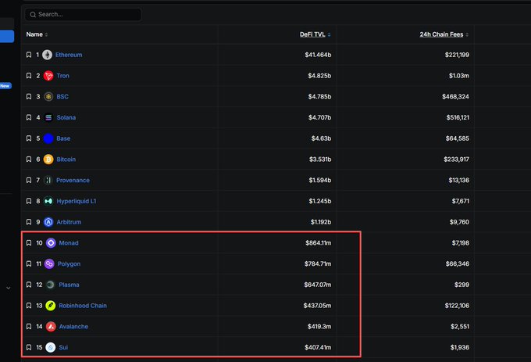
Task: Click the BSC chain logo icon
Action: [48, 97]
